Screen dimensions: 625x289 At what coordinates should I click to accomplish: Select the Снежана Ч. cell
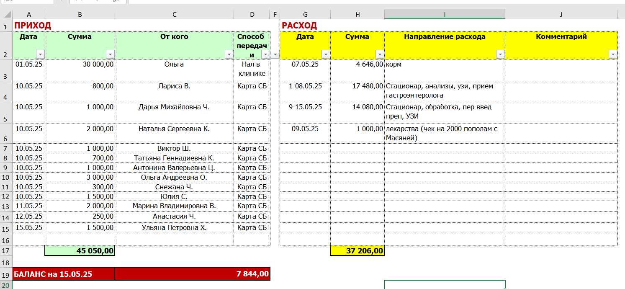click(174, 187)
